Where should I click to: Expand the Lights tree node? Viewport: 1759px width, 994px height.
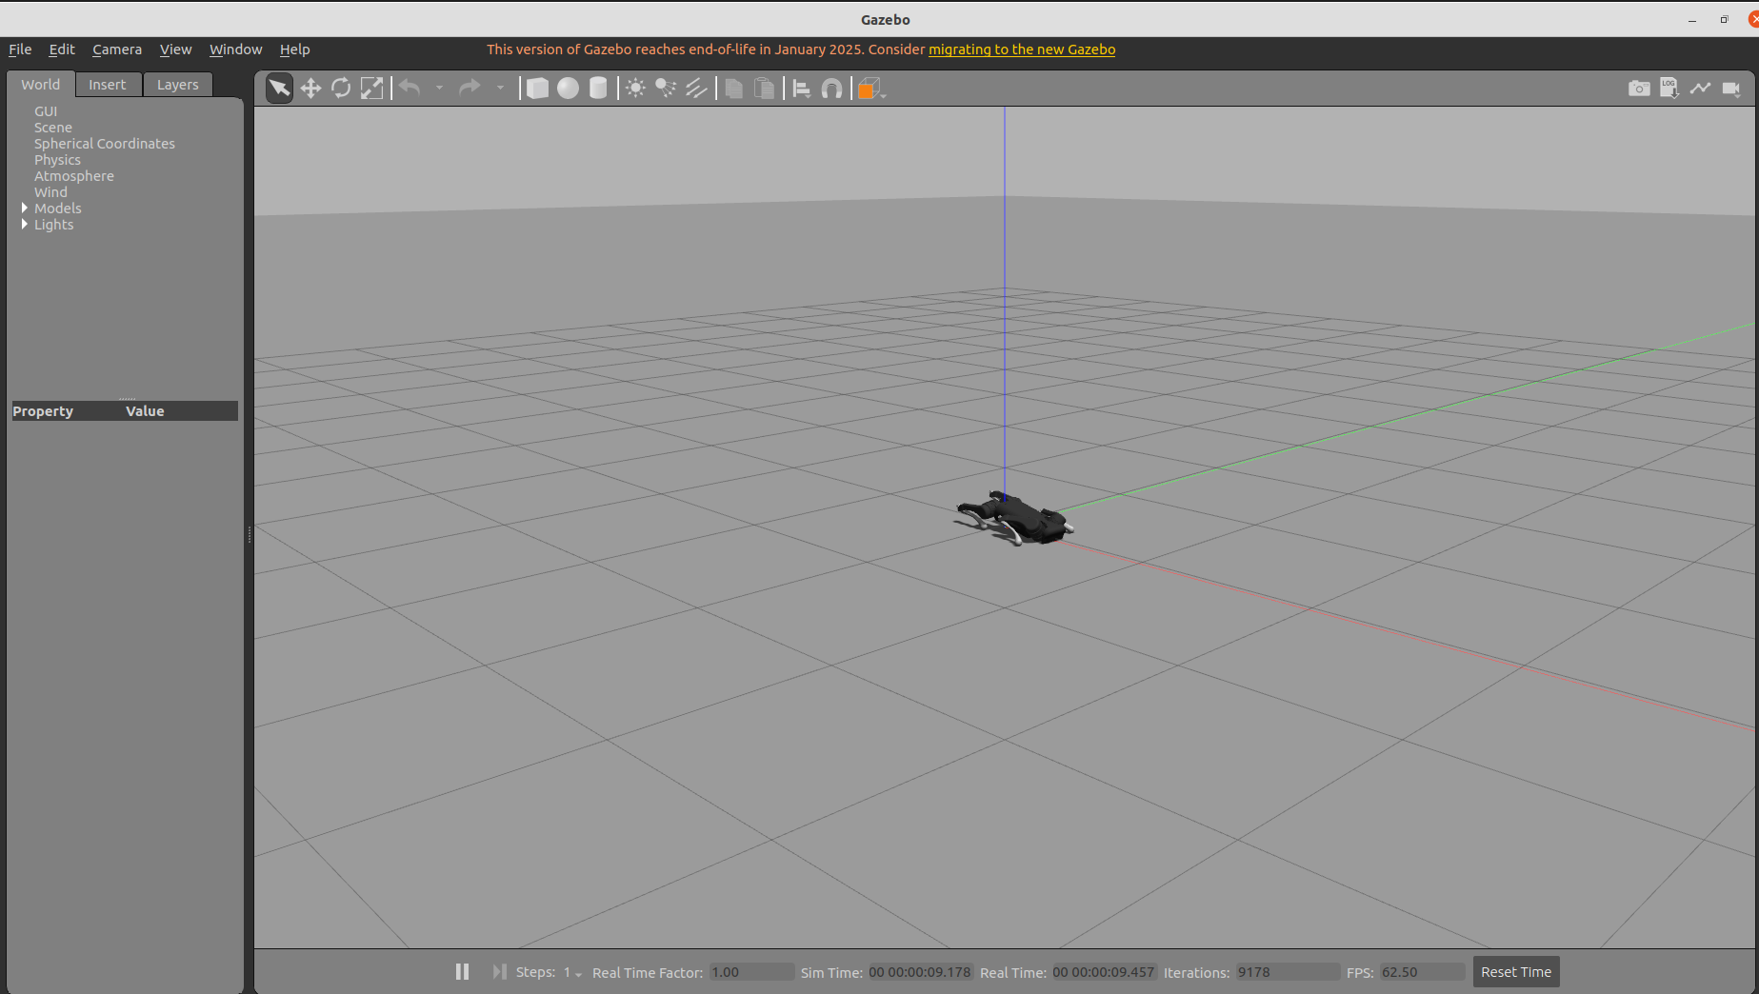pyautogui.click(x=25, y=224)
